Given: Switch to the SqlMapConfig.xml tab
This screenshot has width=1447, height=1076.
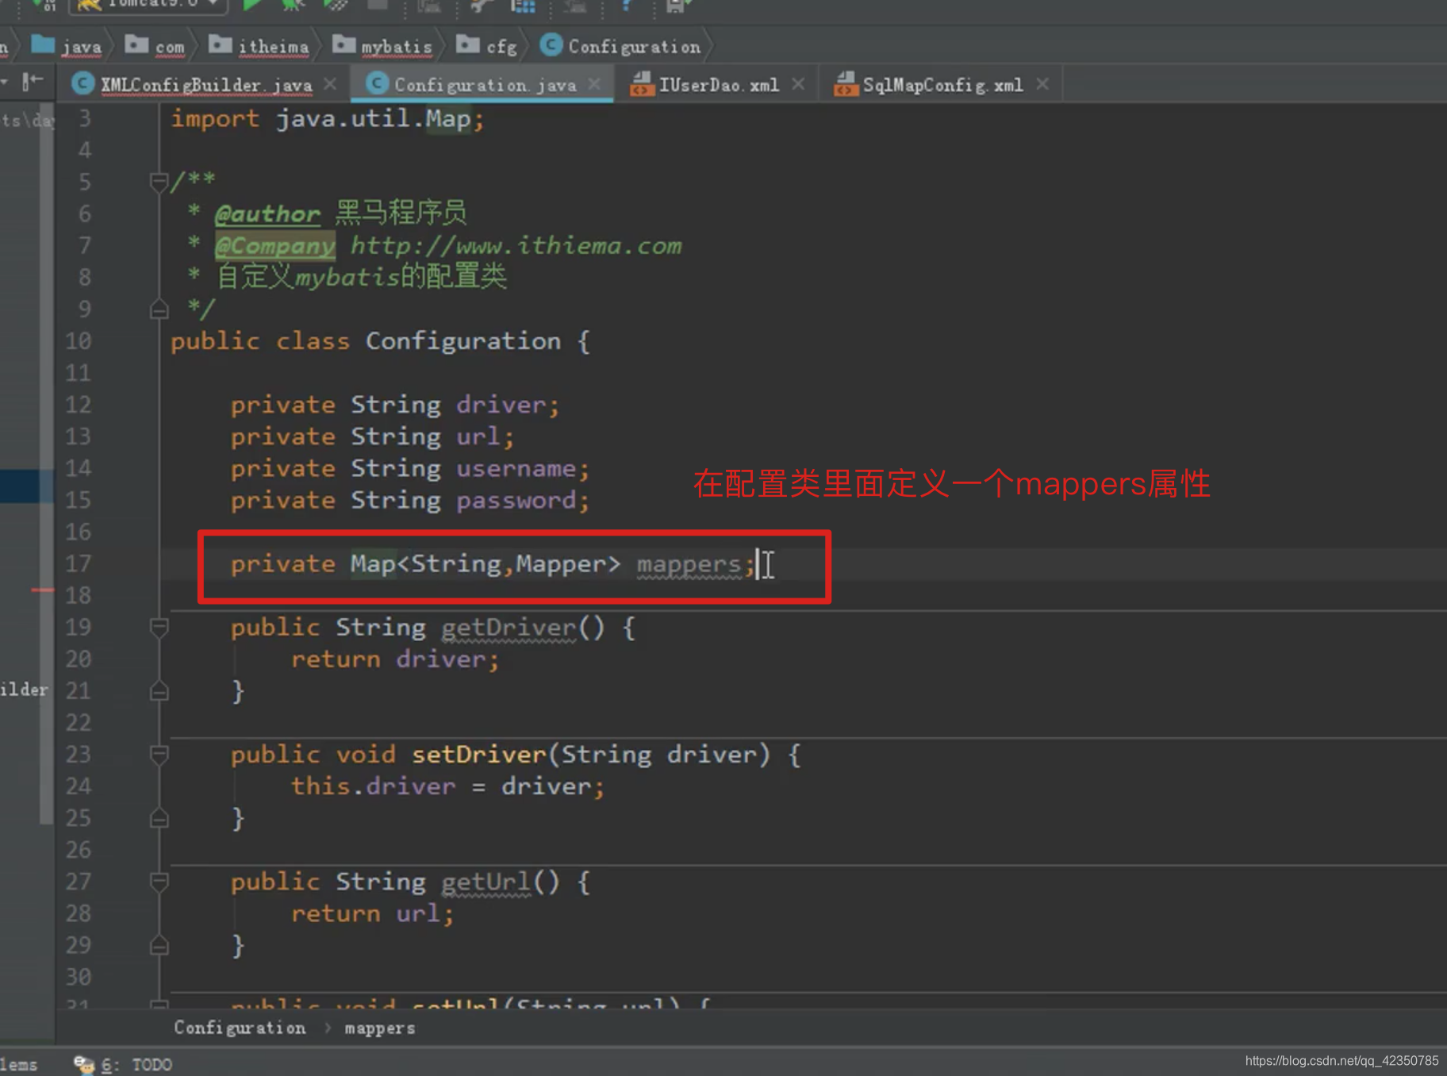Looking at the screenshot, I should (943, 85).
